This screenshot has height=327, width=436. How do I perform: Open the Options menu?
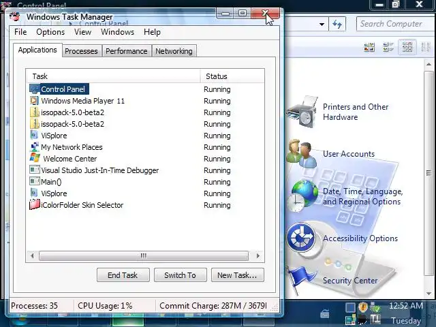tap(50, 32)
